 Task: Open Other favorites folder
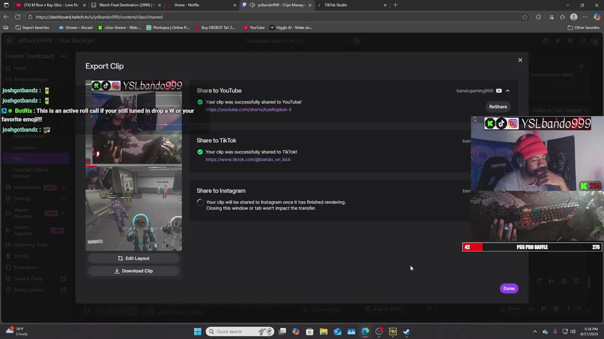584,28
